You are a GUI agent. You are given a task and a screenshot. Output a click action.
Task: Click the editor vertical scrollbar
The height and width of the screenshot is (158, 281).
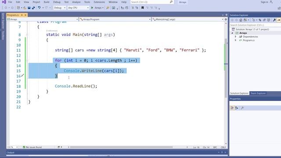coord(226,68)
